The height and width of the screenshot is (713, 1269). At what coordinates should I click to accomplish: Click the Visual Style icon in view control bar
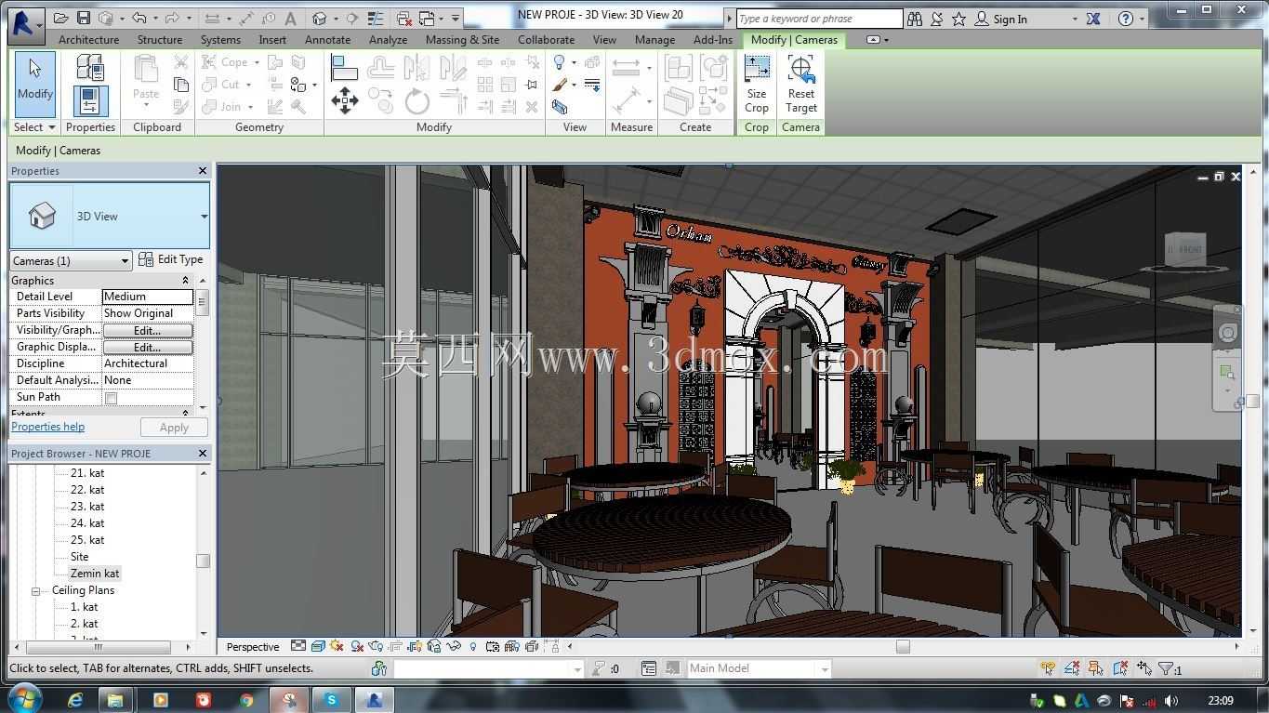[x=318, y=646]
